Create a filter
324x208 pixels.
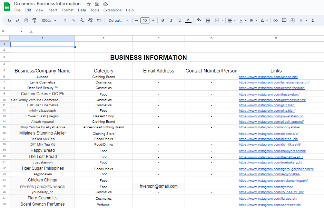pos(301,20)
